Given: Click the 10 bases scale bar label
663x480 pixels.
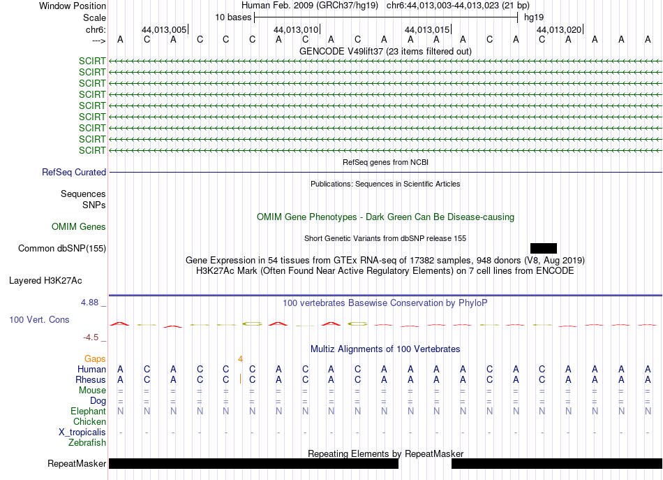Looking at the screenshot, I should pyautogui.click(x=233, y=17).
